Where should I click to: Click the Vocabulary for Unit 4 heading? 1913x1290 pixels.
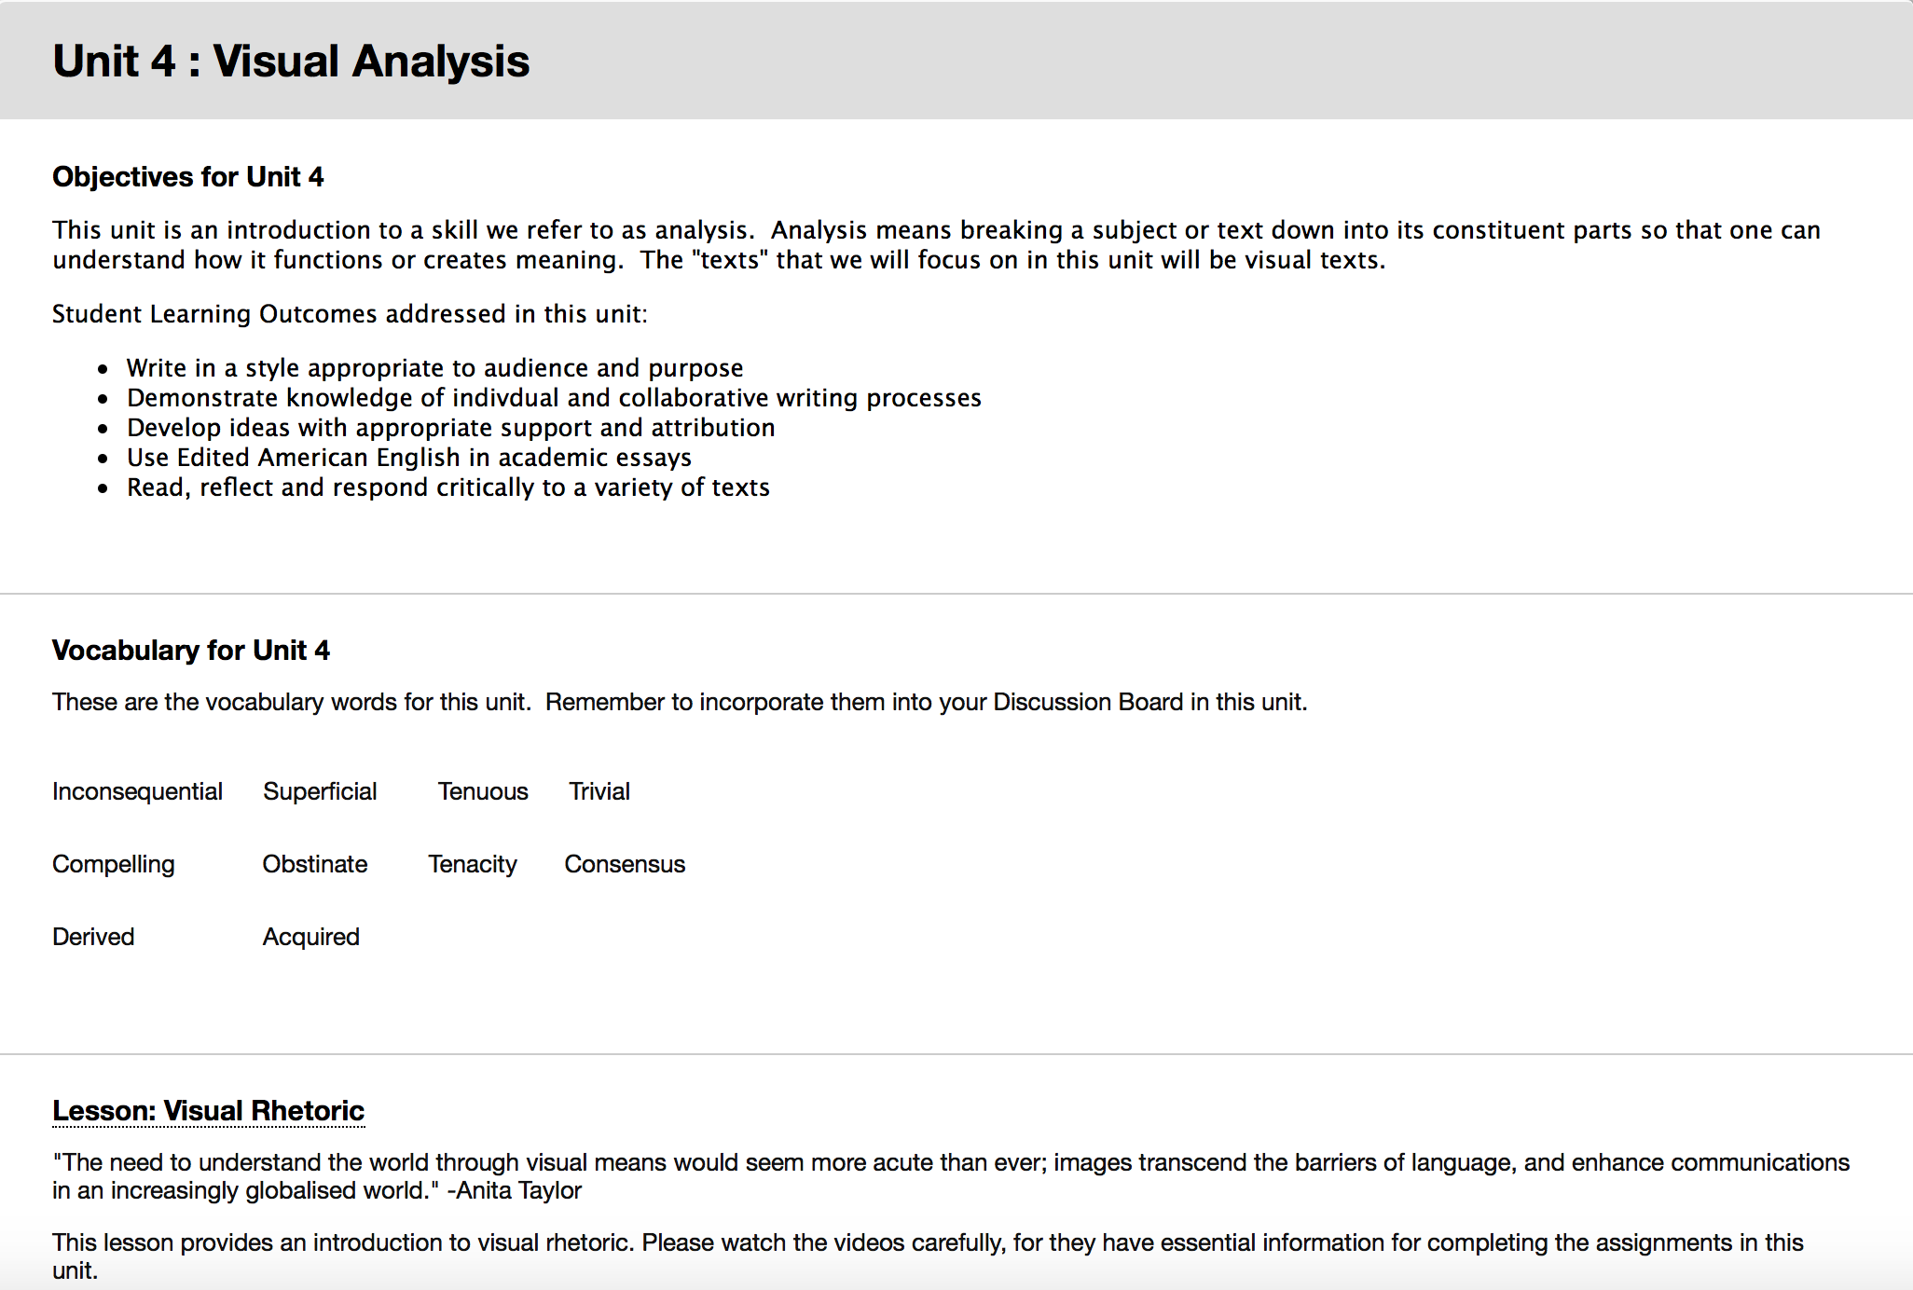[x=191, y=651]
